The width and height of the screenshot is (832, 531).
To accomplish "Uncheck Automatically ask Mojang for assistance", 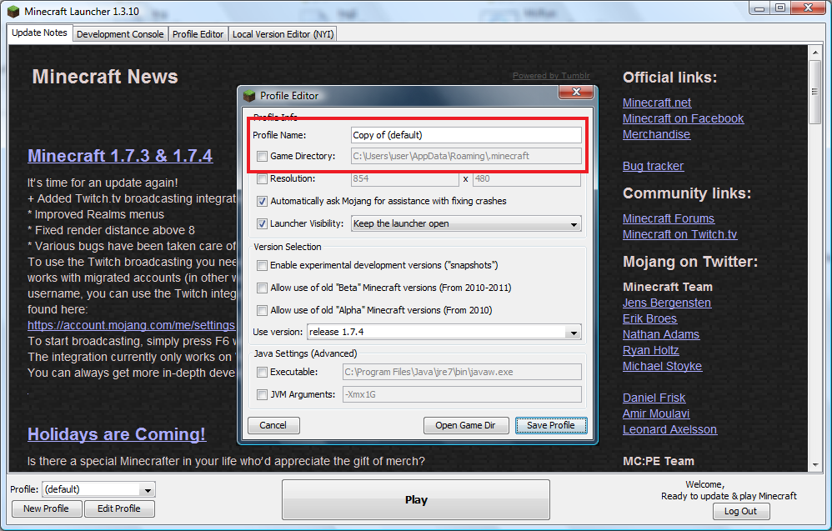I will tap(262, 201).
